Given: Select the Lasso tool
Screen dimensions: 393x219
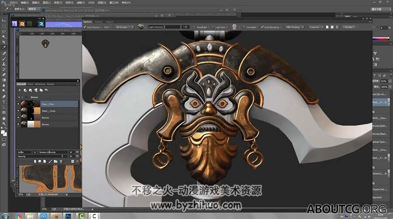Looking at the screenshot, I should coord(4,31).
